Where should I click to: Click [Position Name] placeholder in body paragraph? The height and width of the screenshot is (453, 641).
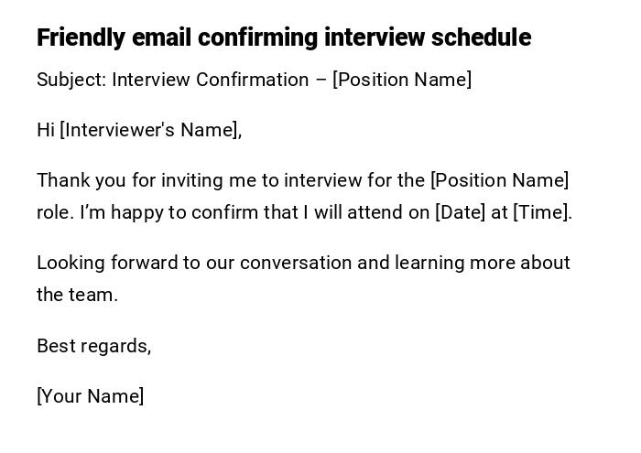pos(500,180)
